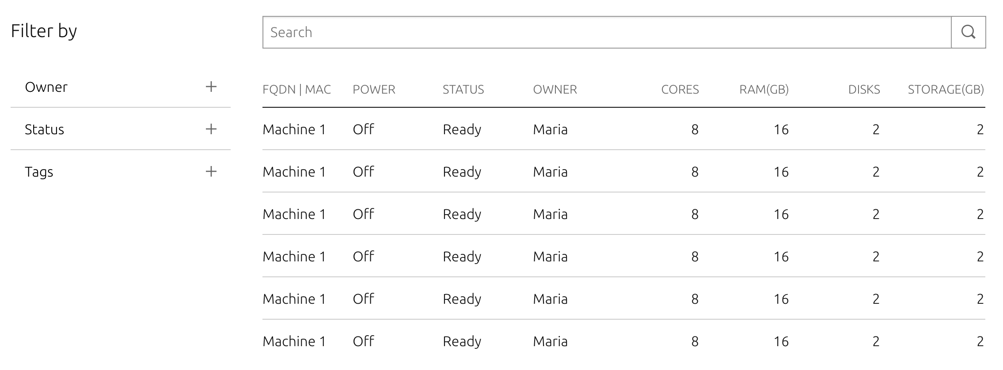
Task: Sort by STATUS column header
Action: click(x=464, y=90)
